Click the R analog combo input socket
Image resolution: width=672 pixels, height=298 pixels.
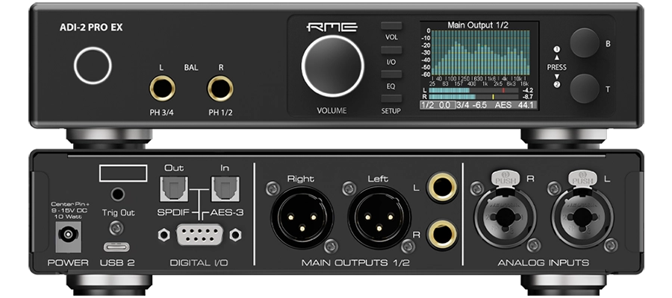click(x=505, y=217)
